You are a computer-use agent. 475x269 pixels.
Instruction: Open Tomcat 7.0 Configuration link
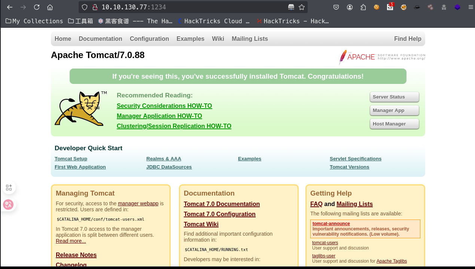click(x=220, y=214)
